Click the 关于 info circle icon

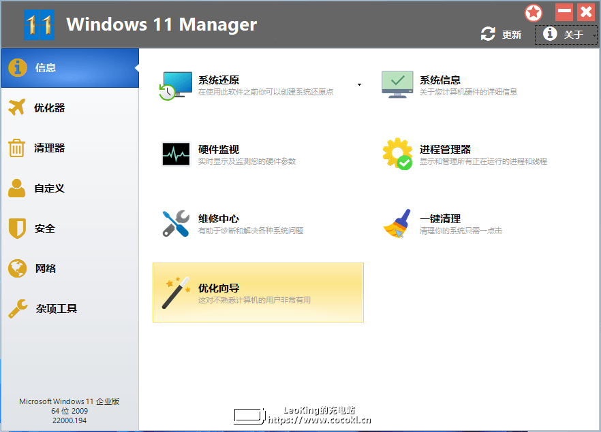point(550,33)
